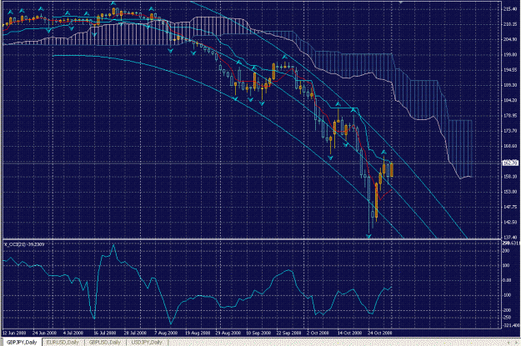Click the 24 Jun 2008 date label
Viewport: 521px width, 346px height.
(44, 333)
